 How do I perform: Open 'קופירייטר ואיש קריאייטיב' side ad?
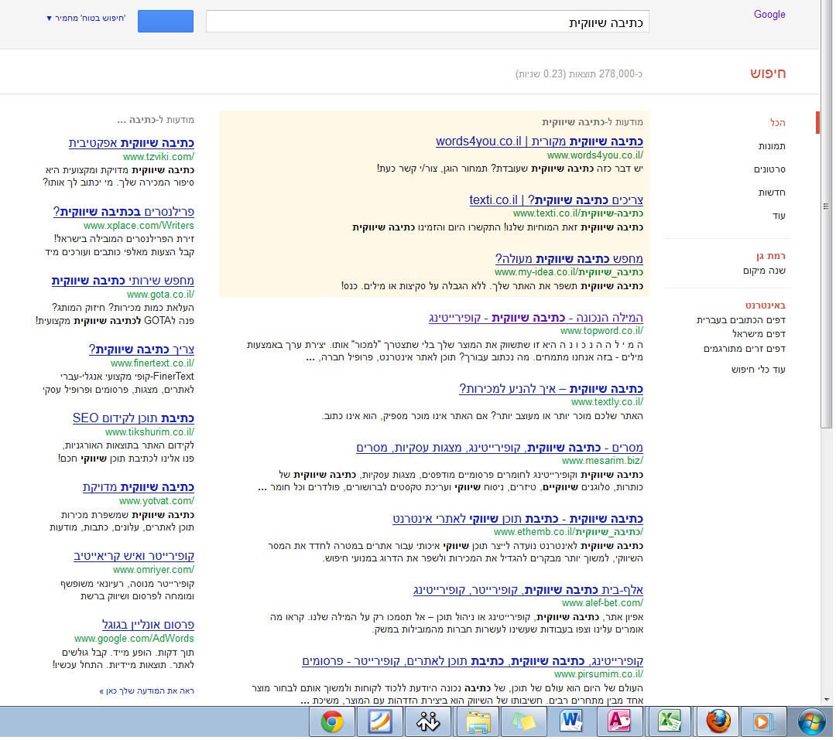[134, 556]
